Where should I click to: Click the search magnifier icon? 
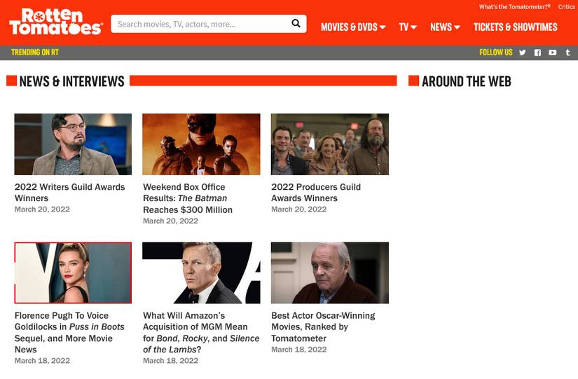[x=296, y=24]
